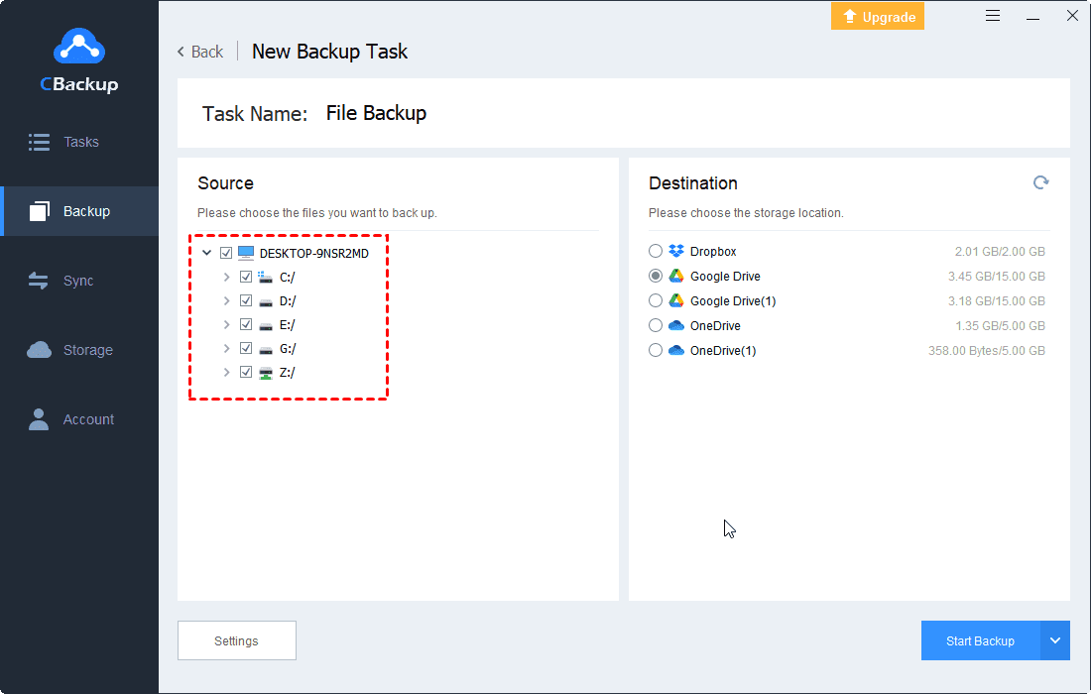
Task: Open the Start Backup dropdown arrow
Action: click(1055, 641)
